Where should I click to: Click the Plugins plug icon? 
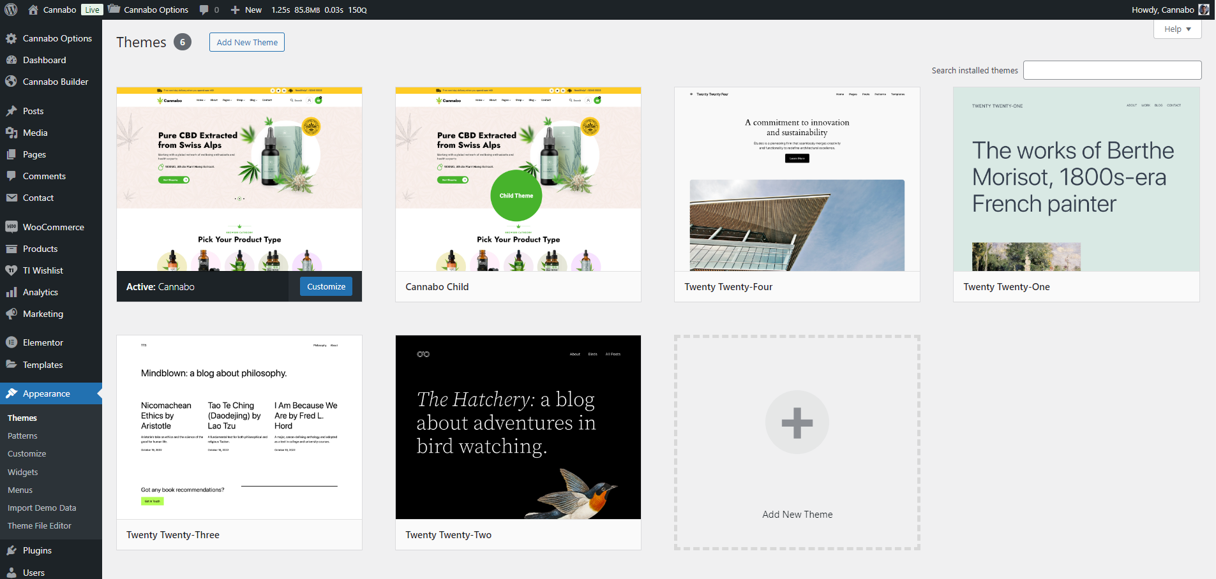point(11,550)
